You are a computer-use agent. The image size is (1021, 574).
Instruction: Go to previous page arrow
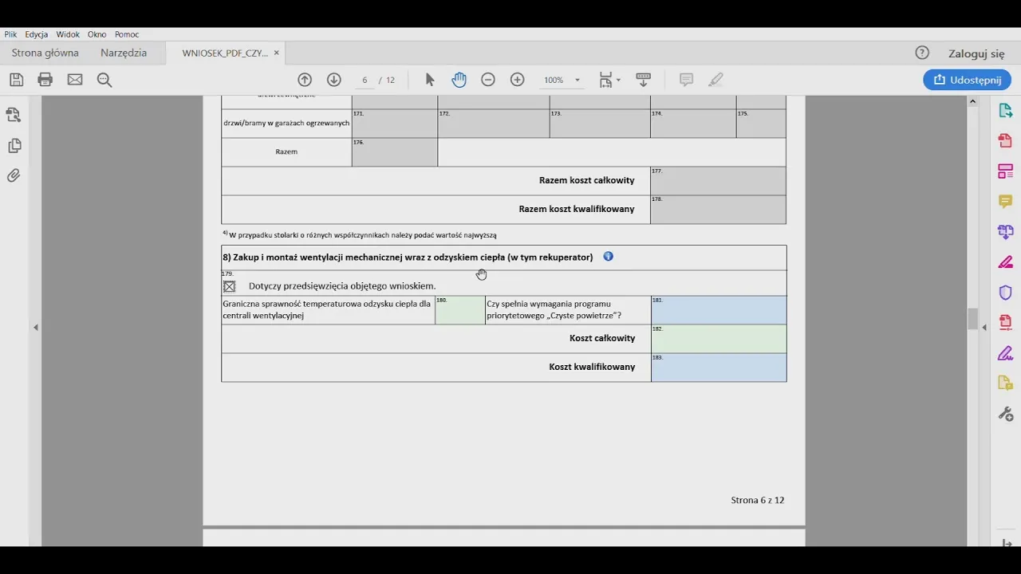305,80
